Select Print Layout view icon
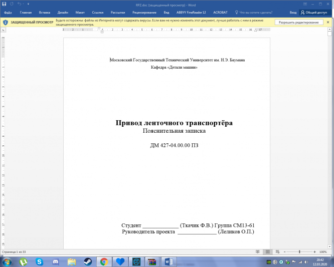Screen dimensions: 334x267 pos(268,252)
